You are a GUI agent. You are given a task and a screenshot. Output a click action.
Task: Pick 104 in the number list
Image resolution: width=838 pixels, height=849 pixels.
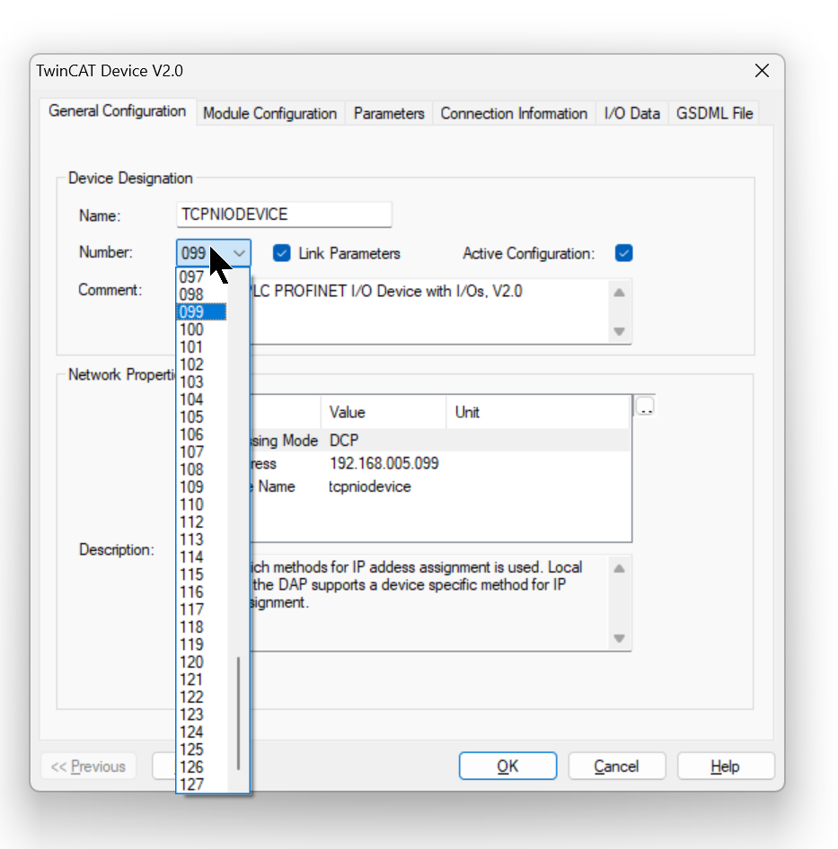[201, 399]
